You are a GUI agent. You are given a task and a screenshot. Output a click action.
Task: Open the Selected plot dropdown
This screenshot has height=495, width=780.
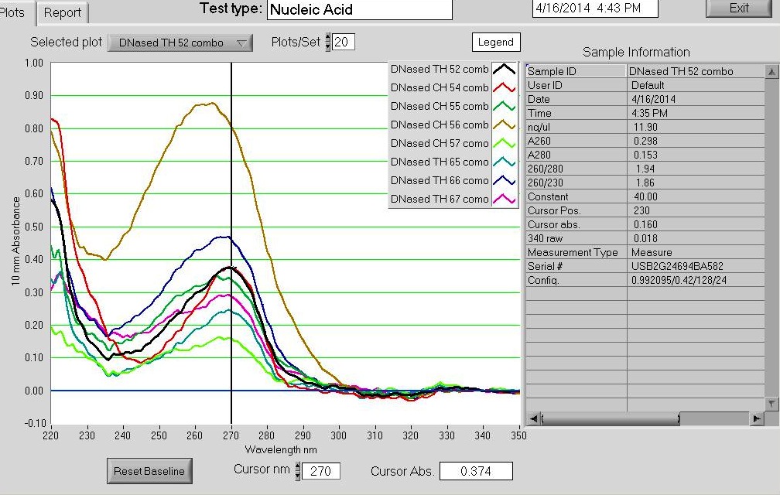[x=180, y=43]
